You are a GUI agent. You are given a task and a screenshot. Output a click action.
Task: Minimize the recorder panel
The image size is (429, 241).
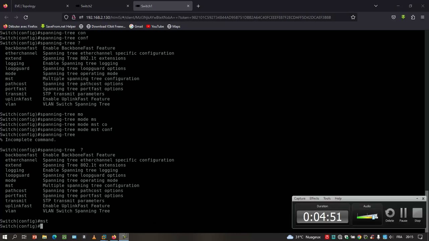[417, 198]
